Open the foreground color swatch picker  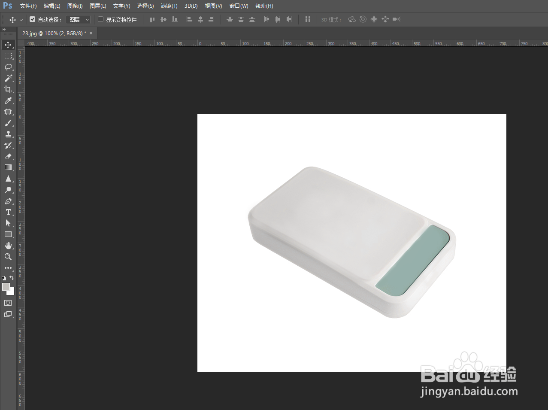pyautogui.click(x=6, y=287)
